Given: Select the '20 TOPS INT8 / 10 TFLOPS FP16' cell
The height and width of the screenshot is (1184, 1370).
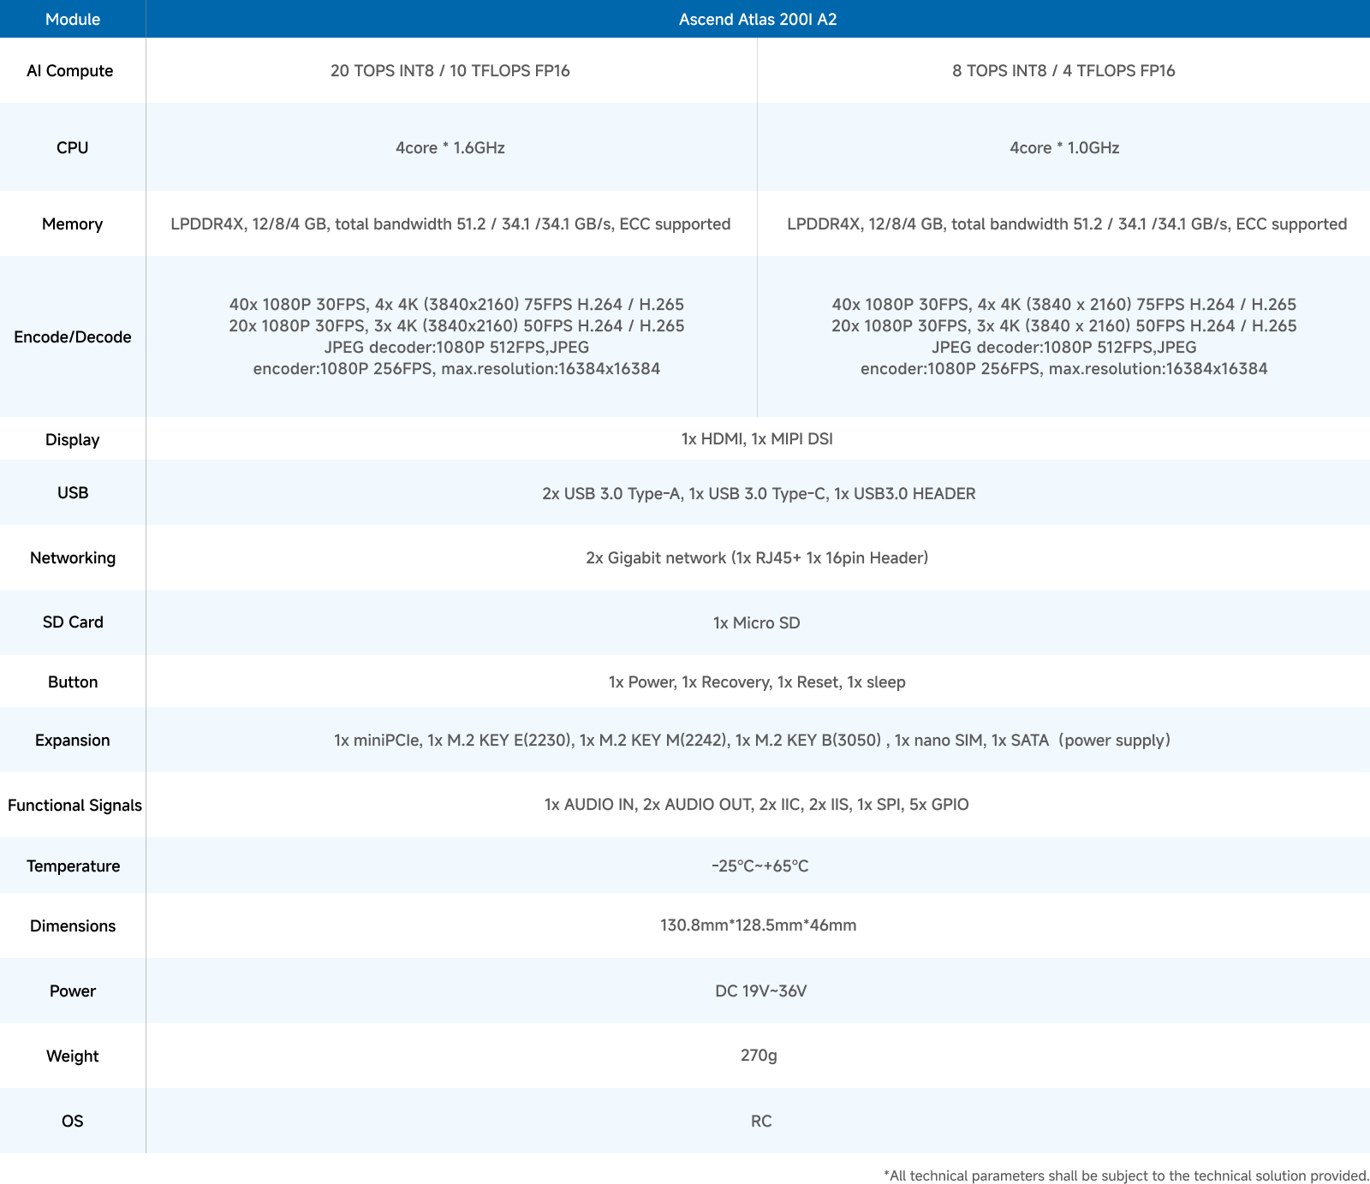Looking at the screenshot, I should pyautogui.click(x=450, y=71).
